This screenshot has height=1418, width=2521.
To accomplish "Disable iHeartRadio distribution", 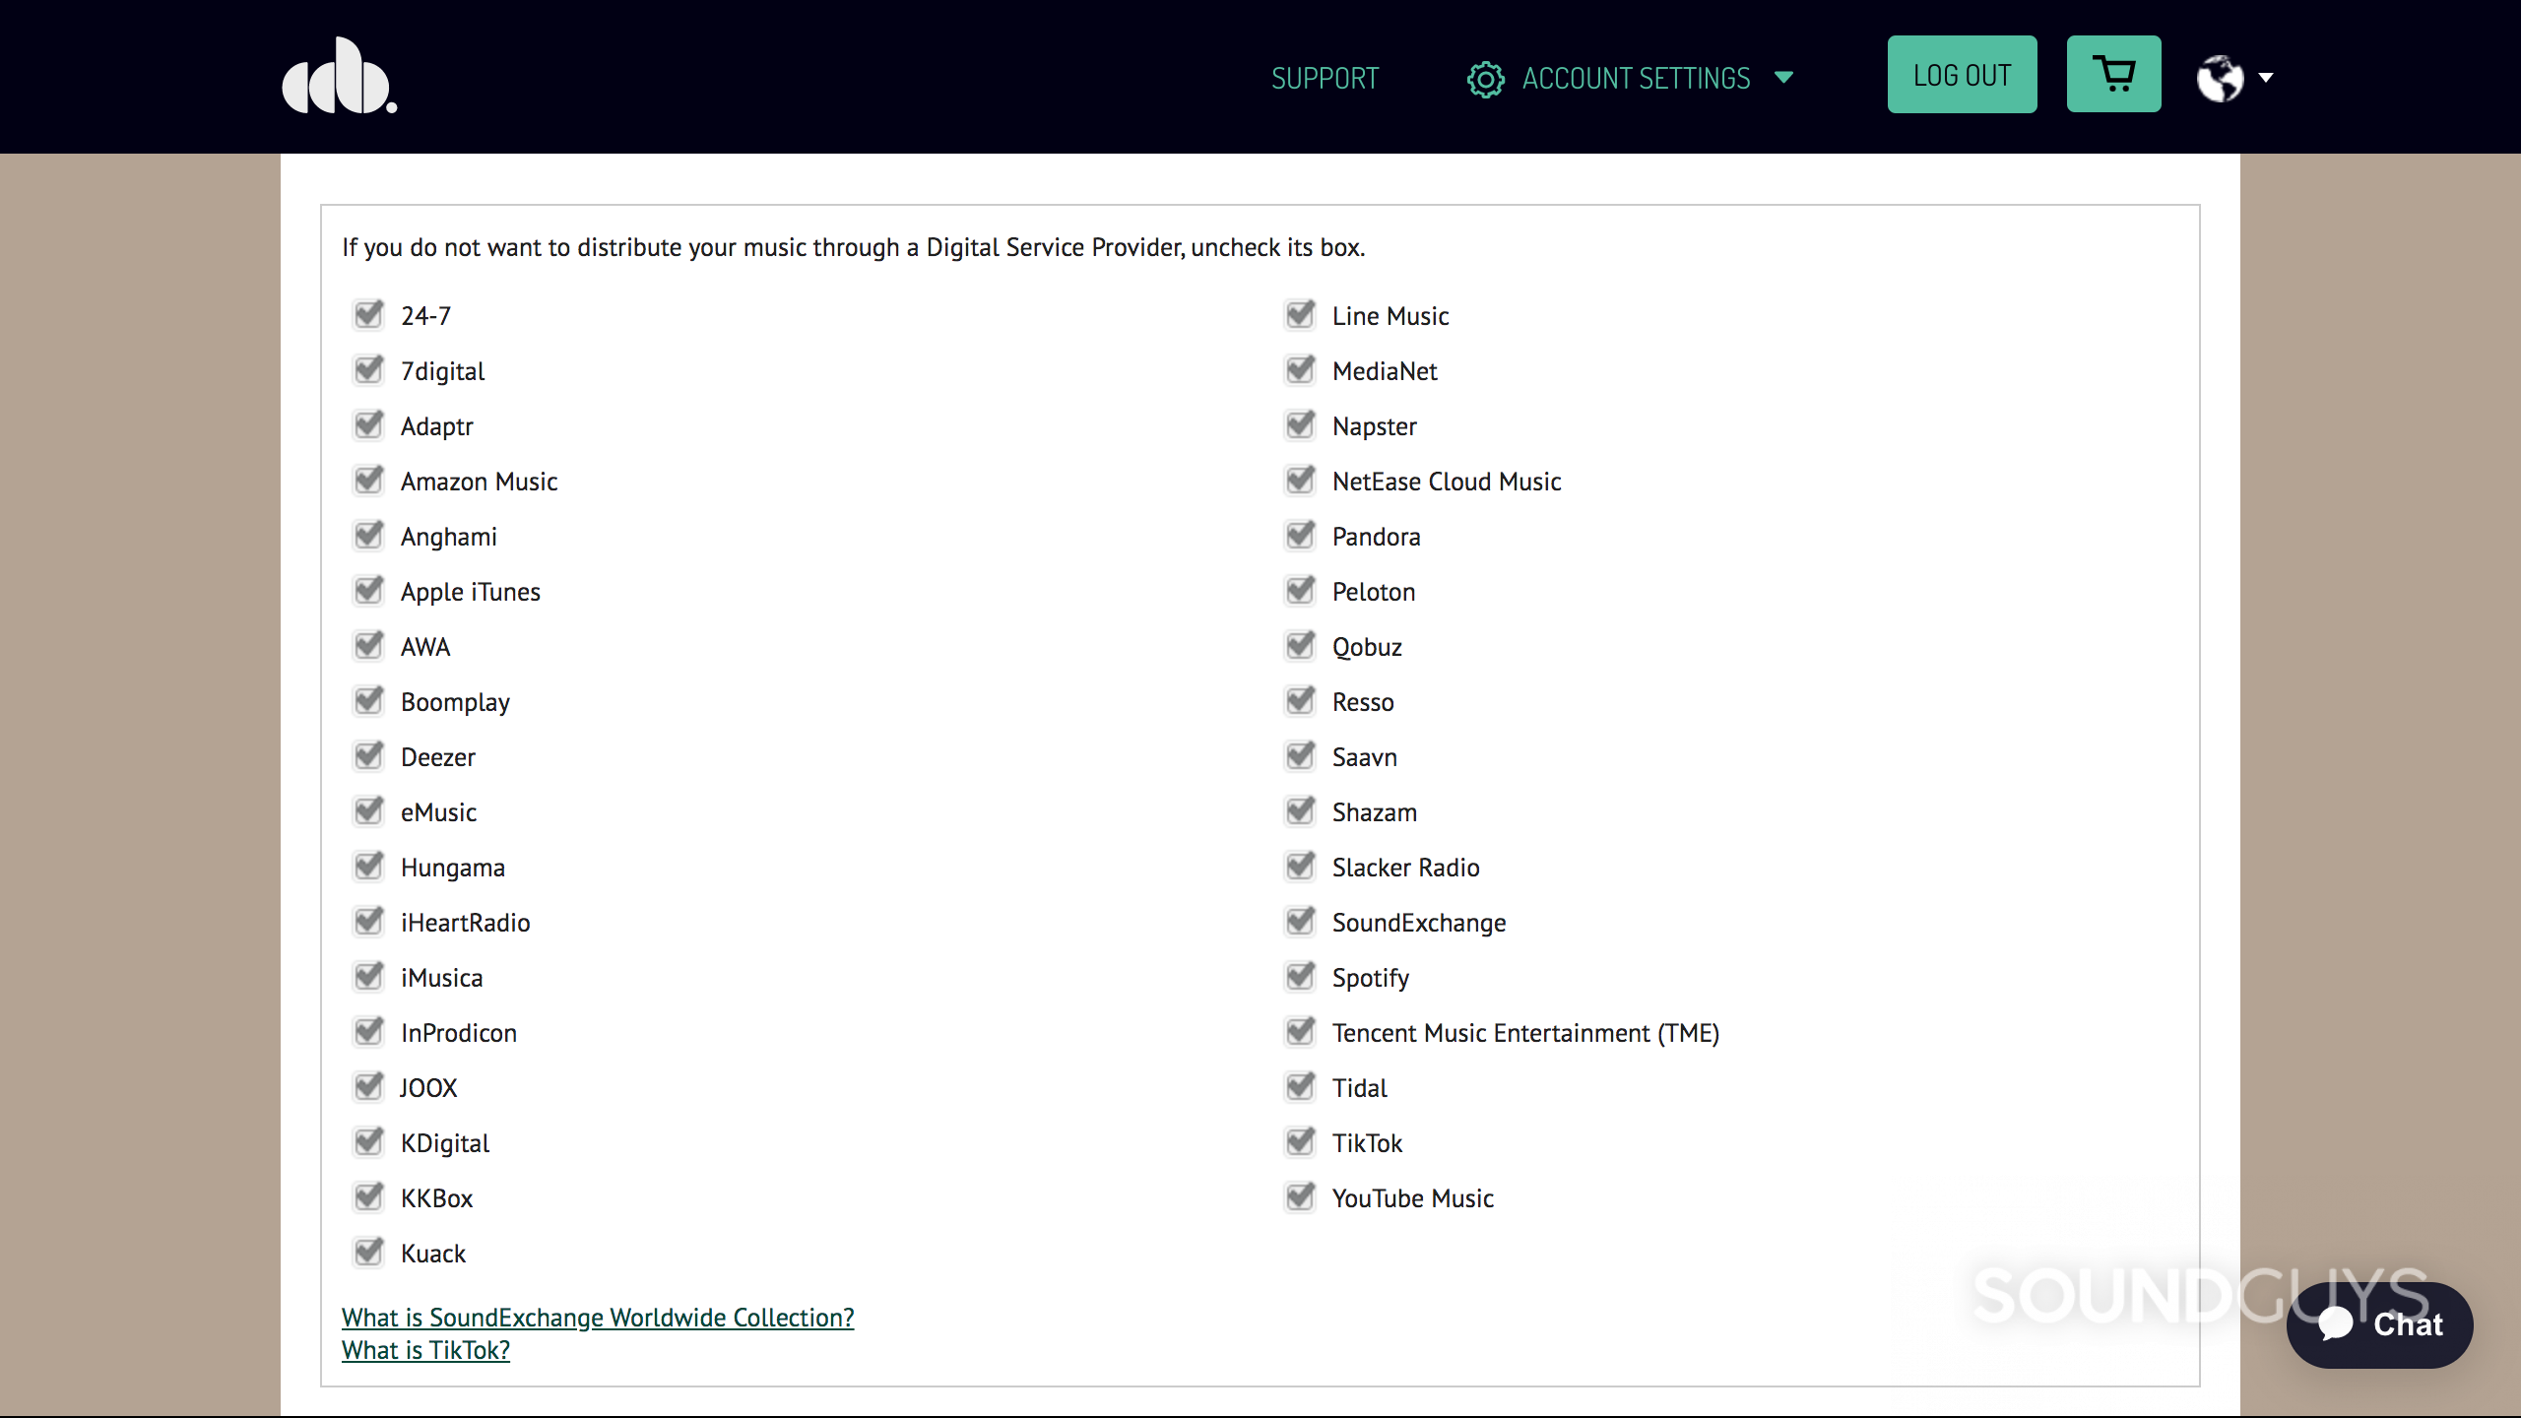I will [x=368, y=921].
